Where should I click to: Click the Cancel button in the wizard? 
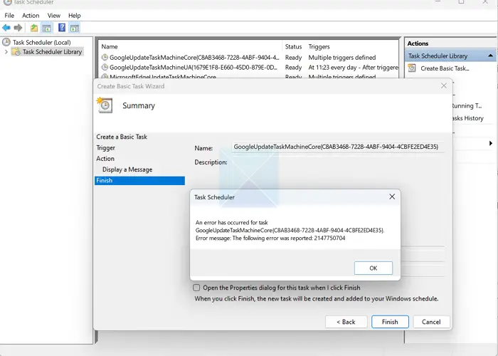(x=431, y=322)
